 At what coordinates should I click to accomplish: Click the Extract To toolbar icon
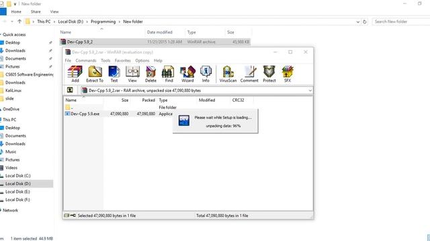95,74
